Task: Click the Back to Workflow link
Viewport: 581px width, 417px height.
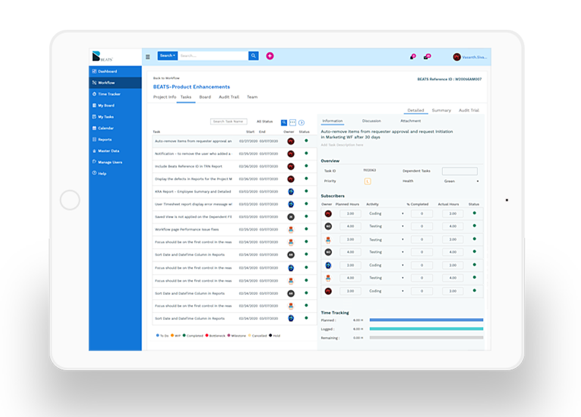Action: tap(166, 78)
